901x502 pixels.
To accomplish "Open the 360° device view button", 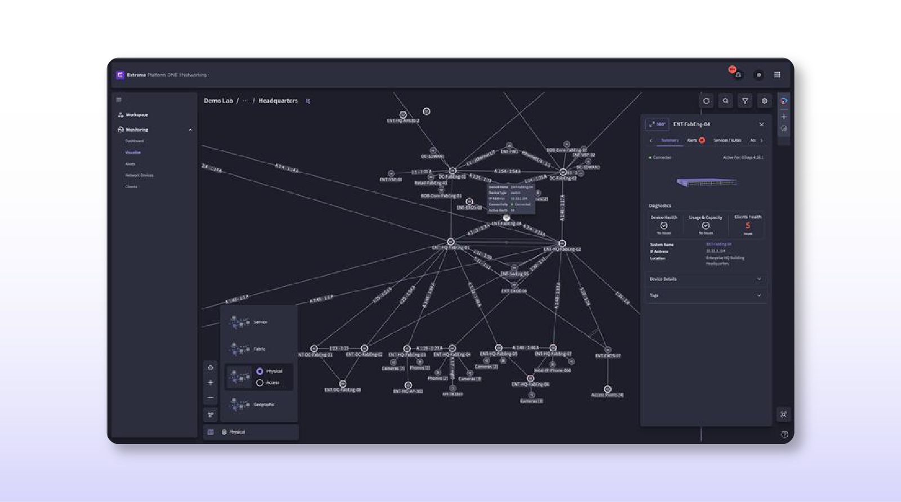I will (657, 124).
